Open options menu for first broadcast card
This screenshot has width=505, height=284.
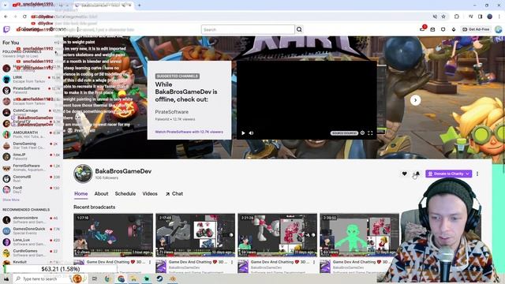tap(150, 263)
